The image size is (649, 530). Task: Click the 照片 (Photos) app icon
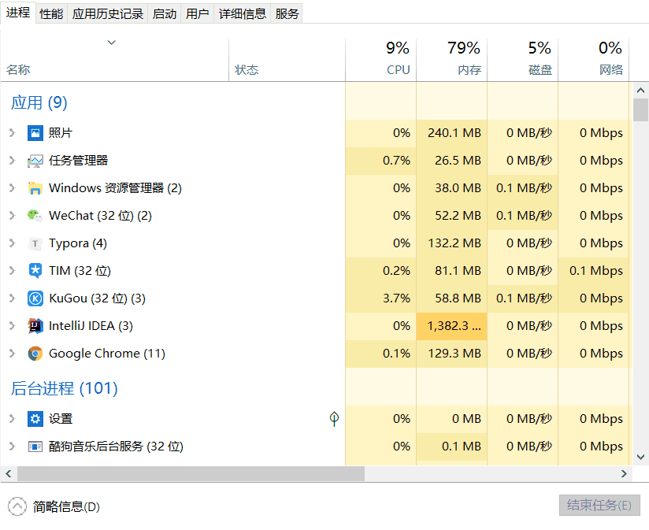click(x=35, y=133)
